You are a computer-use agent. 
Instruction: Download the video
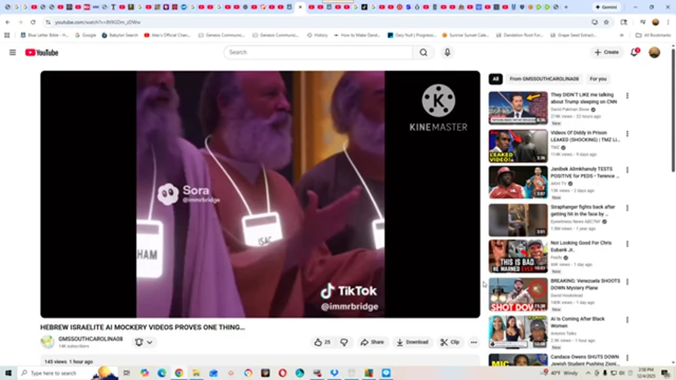(412, 342)
